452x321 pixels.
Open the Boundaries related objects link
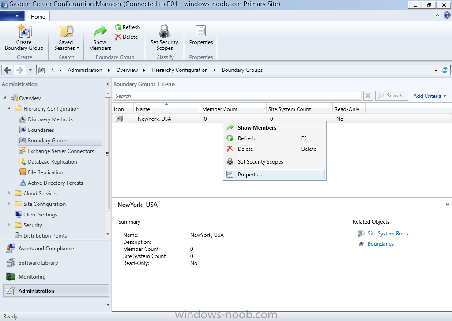[380, 244]
